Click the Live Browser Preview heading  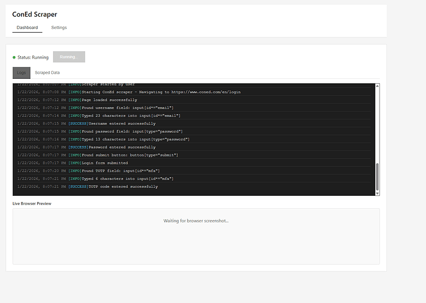(31, 203)
